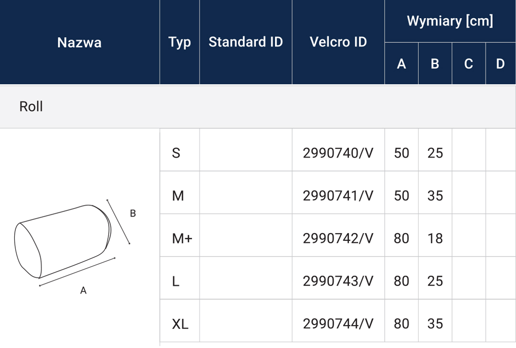Click the Nazwa column header
516x348 pixels.
tap(79, 42)
